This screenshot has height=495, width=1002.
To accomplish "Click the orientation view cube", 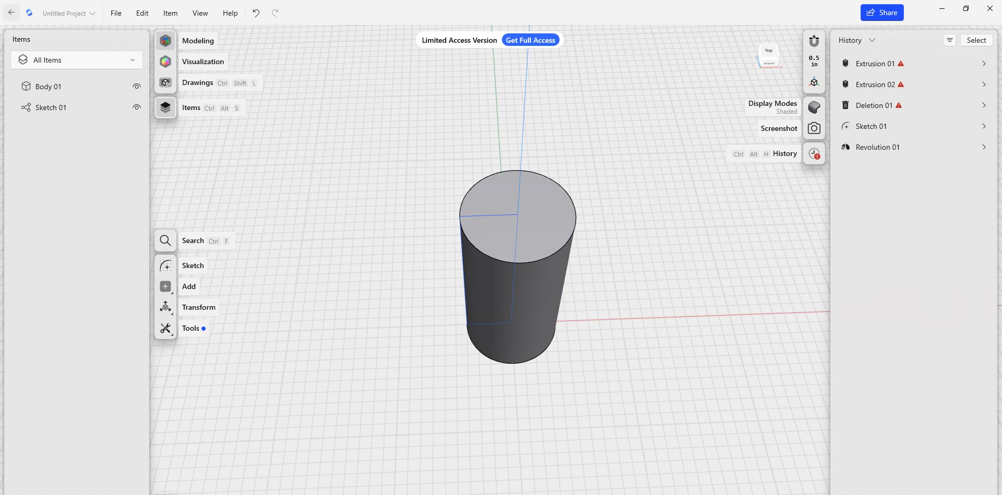I will tap(769, 56).
